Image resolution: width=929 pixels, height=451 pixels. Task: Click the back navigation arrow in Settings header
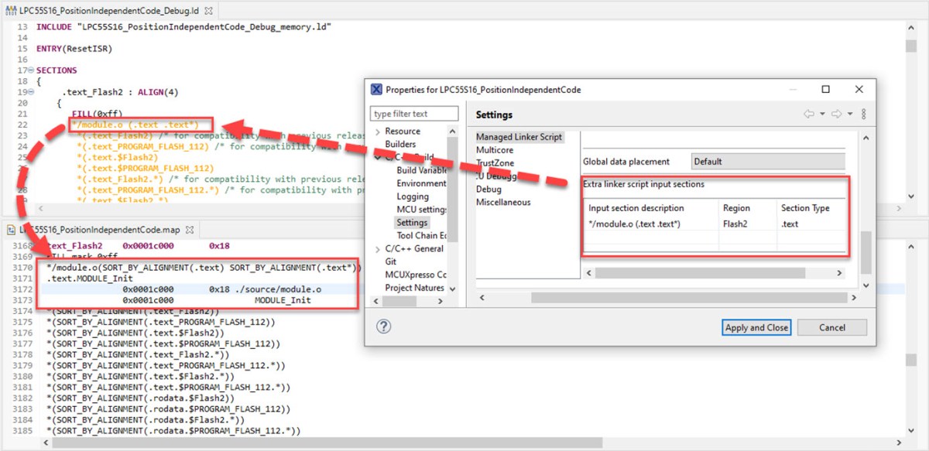(x=809, y=114)
